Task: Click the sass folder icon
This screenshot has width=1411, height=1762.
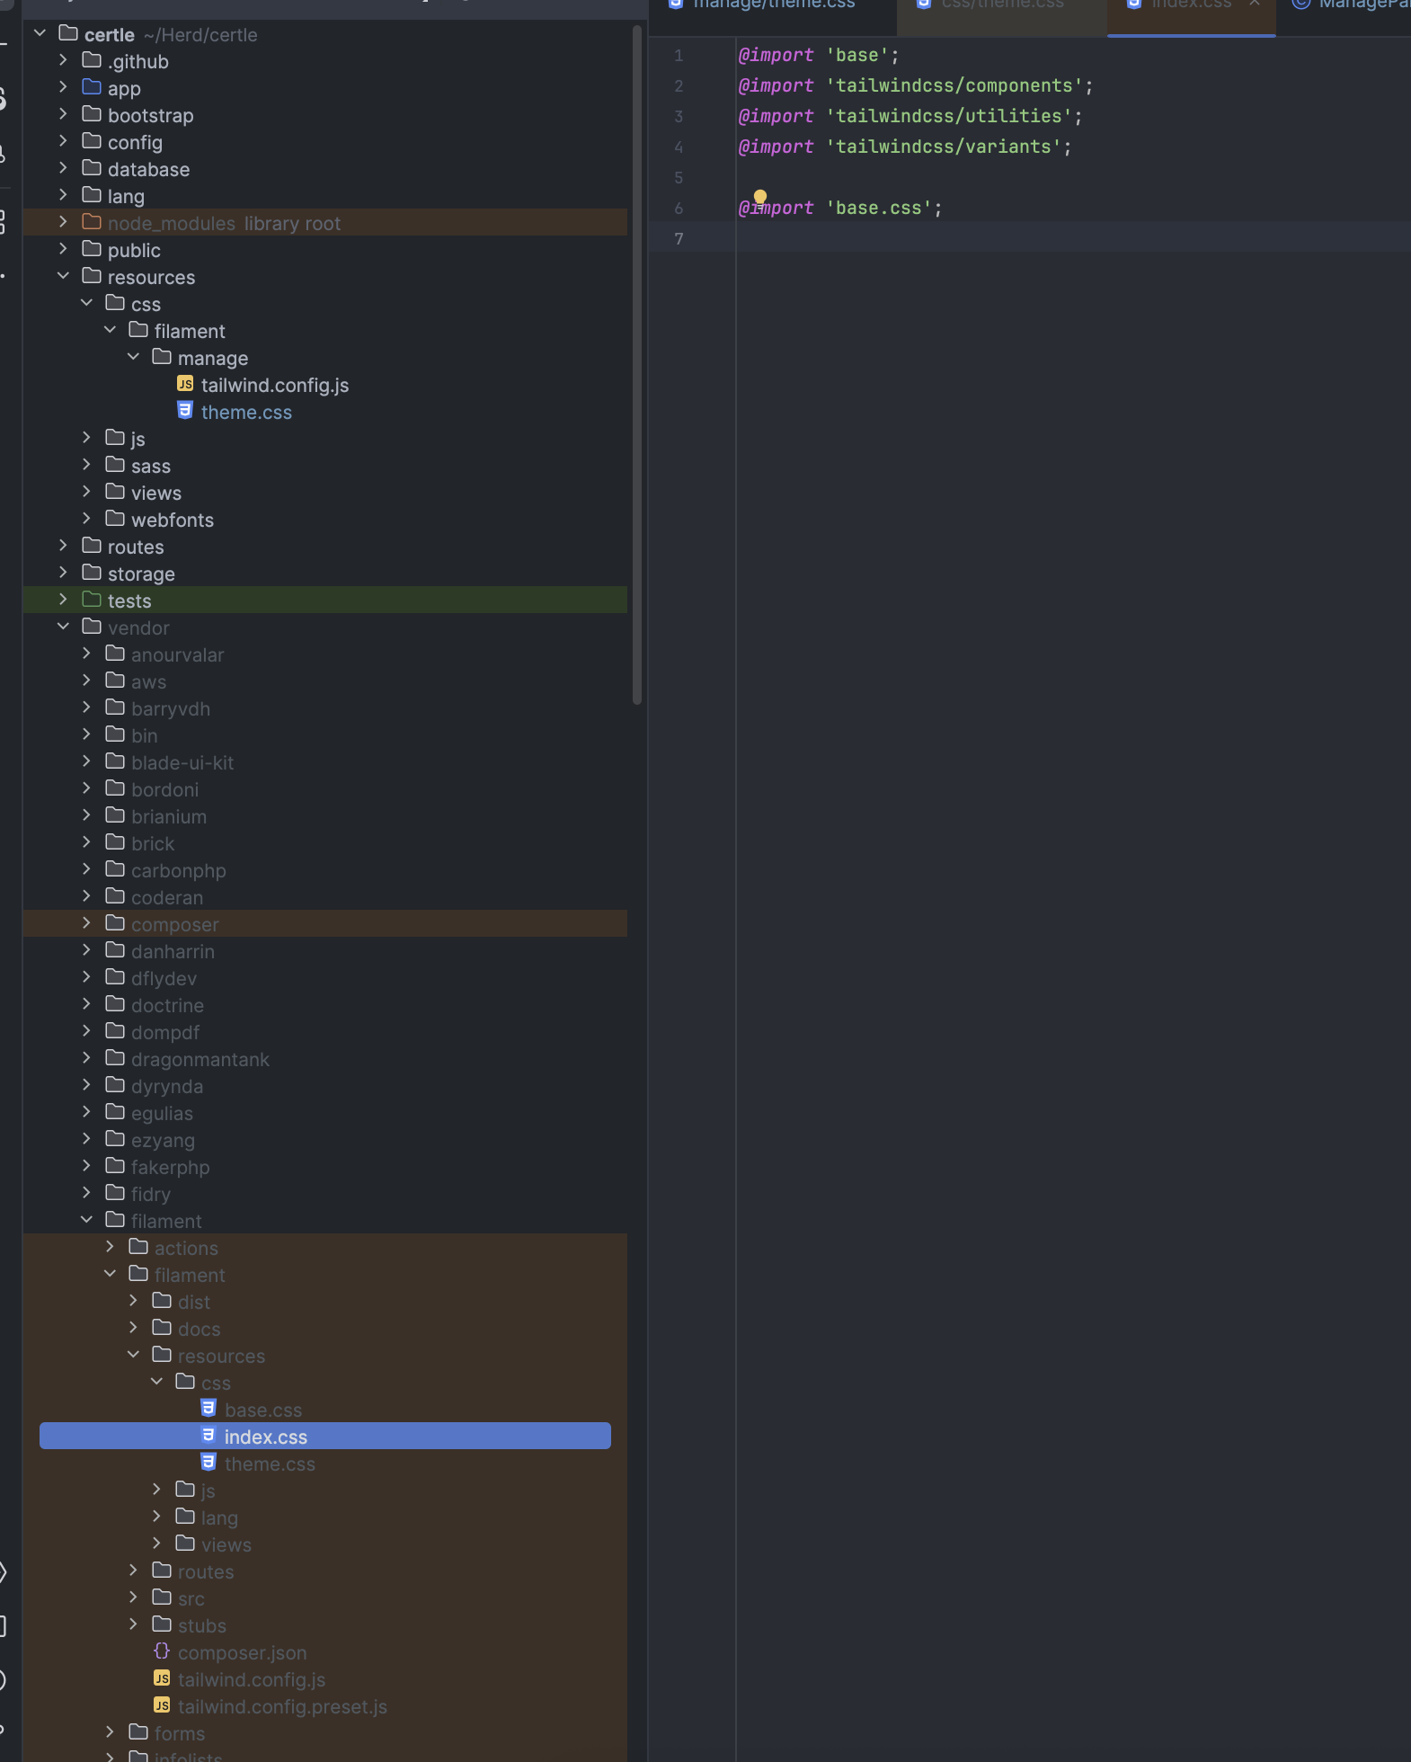Action: (x=115, y=465)
